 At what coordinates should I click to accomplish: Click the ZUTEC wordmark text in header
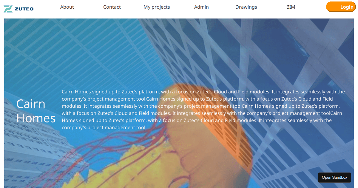tap(24, 9)
